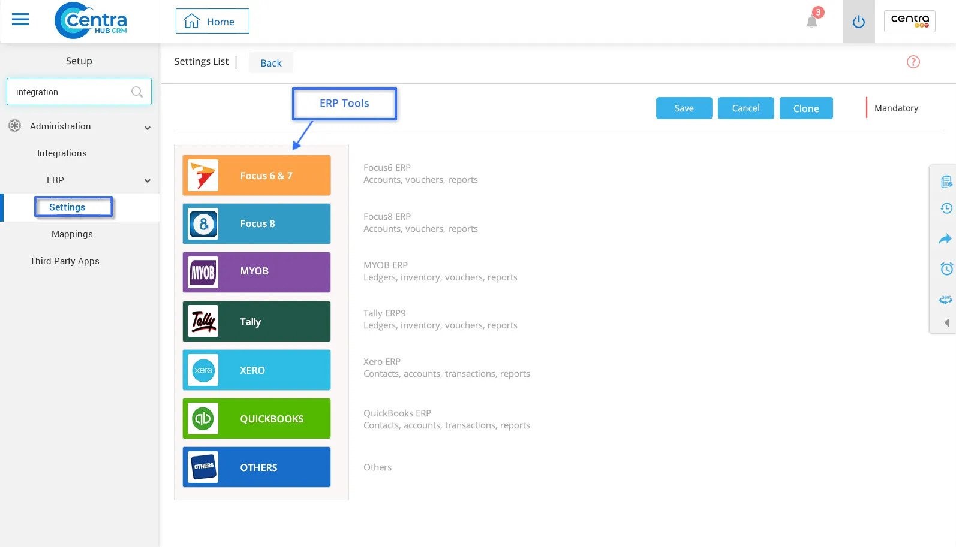The image size is (956, 547).
Task: Select the Focus 8 tile
Action: coord(257,224)
